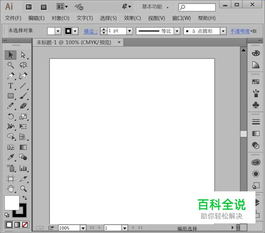Select the Blend tool
Viewport: 265px width, 233px height.
pyautogui.click(x=23, y=157)
